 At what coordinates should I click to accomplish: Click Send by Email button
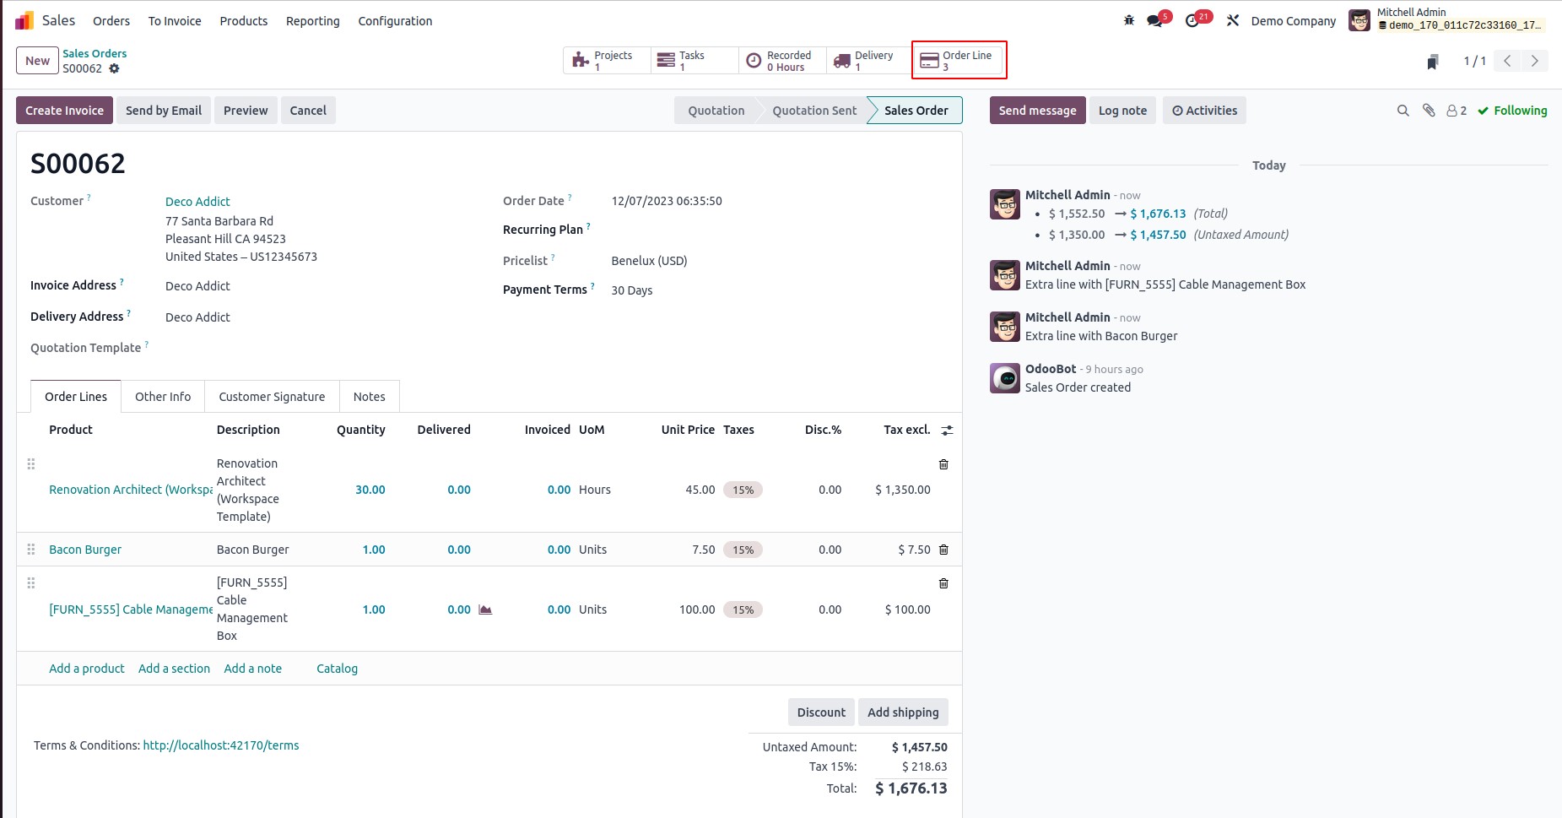[164, 111]
